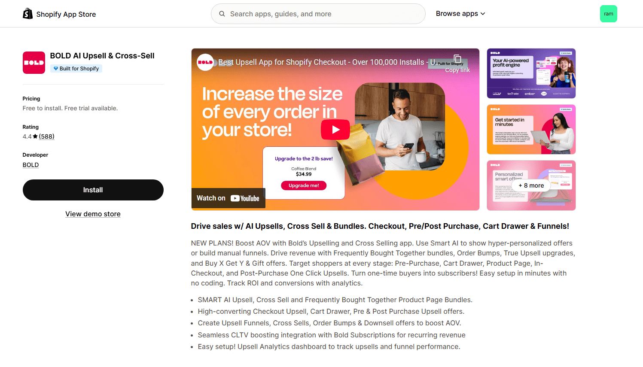Open the Your AI-powered profit engine thumbnail

(531, 73)
